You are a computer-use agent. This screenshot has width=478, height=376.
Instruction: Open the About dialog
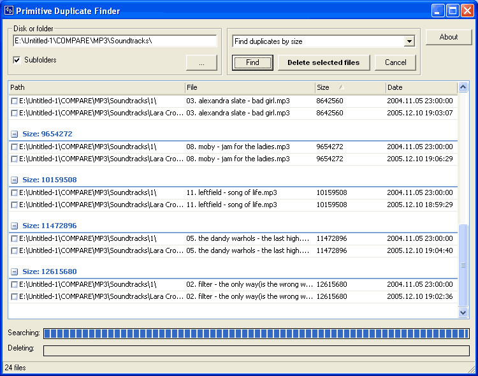(x=448, y=37)
